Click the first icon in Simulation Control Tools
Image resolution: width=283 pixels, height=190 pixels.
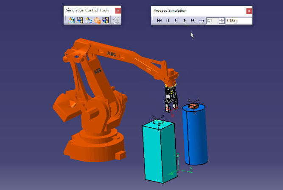pos(72,20)
